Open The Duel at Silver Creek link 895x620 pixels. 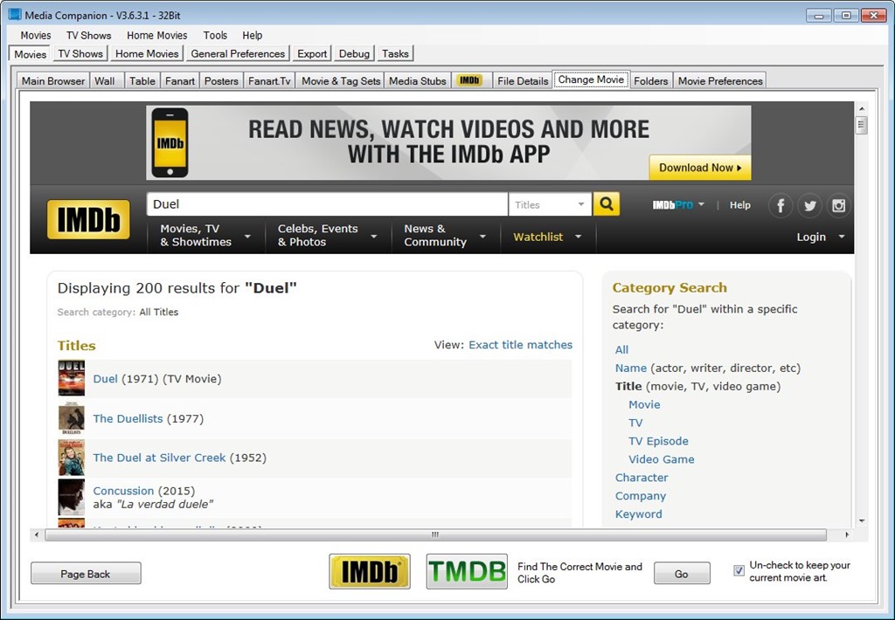pyautogui.click(x=159, y=458)
